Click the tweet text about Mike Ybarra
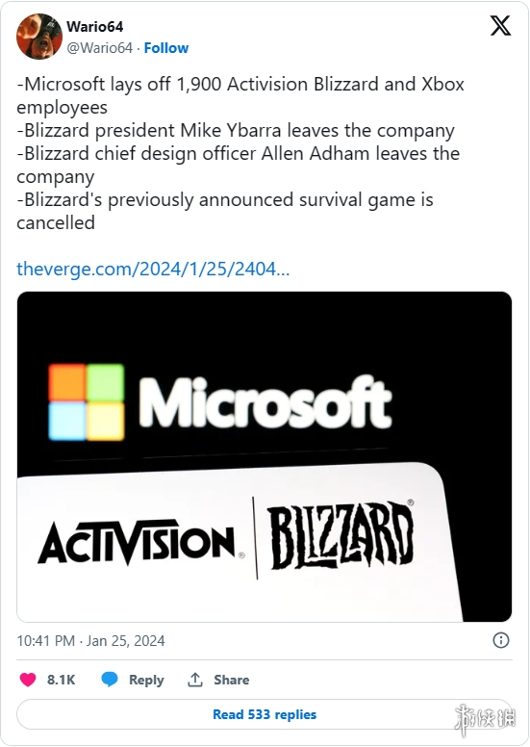The image size is (530, 747). point(236,130)
